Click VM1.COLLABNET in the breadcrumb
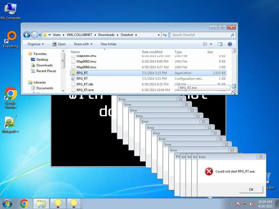279x209 pixels. (x=79, y=35)
